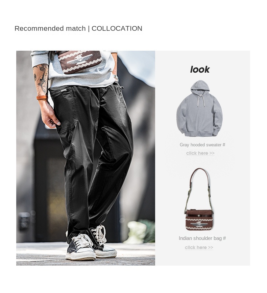Click the Indian shoulder bag product image

pos(199,199)
